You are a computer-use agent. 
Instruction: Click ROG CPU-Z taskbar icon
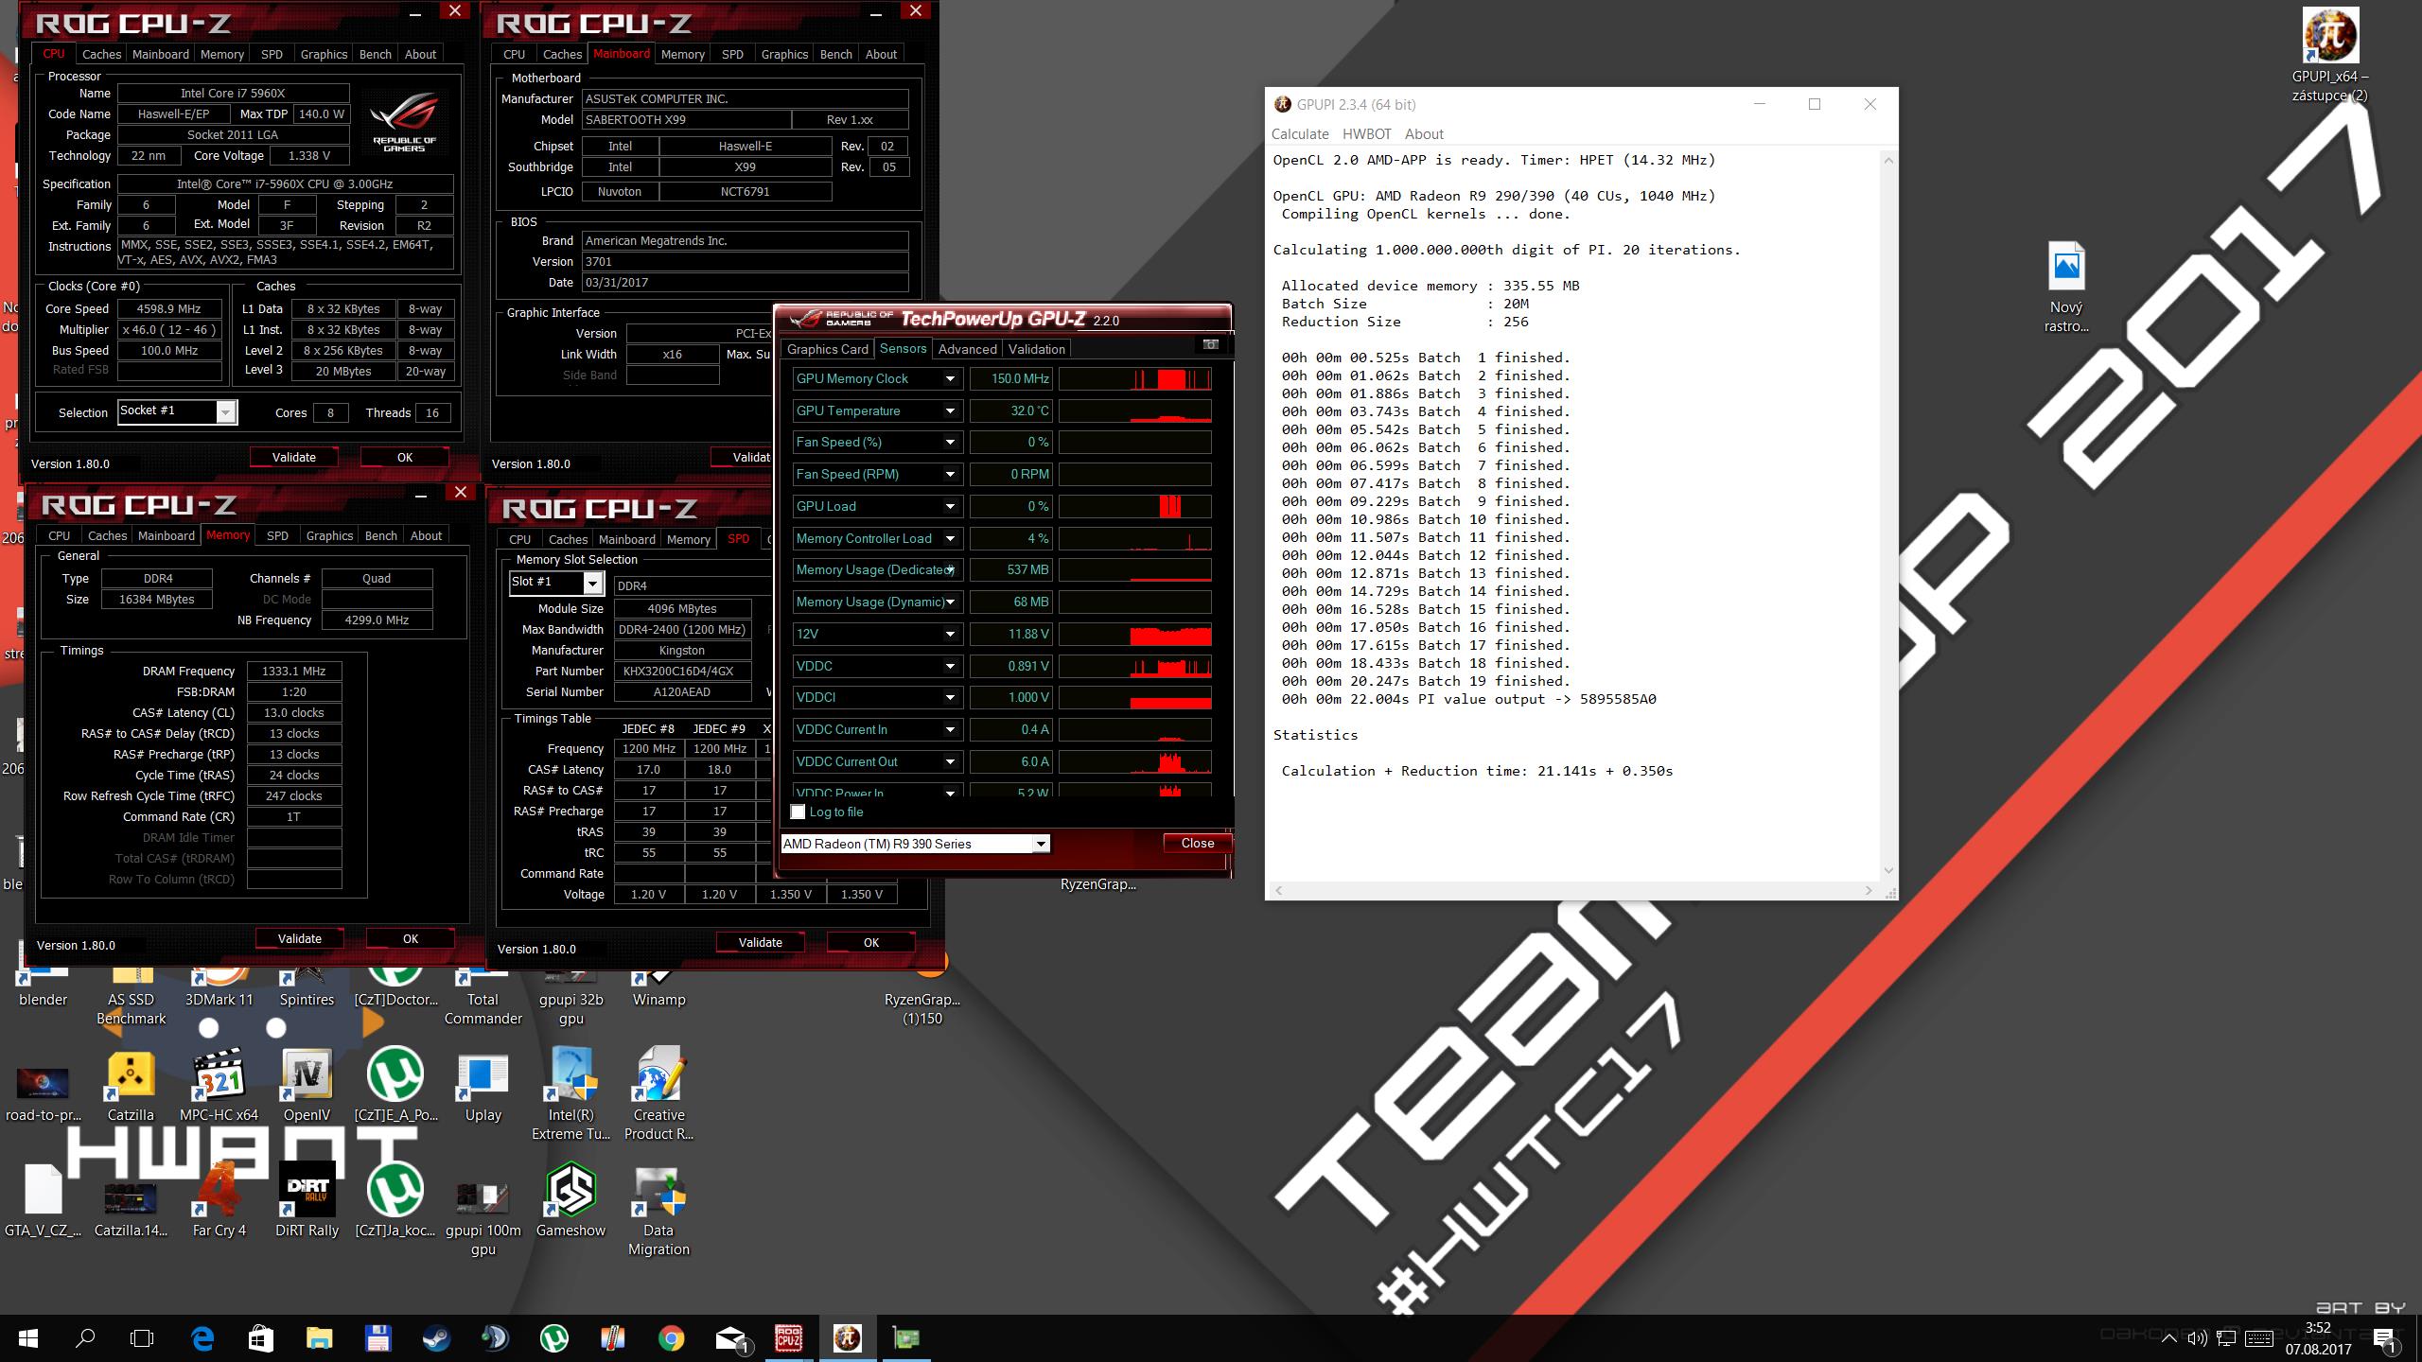[x=788, y=1338]
